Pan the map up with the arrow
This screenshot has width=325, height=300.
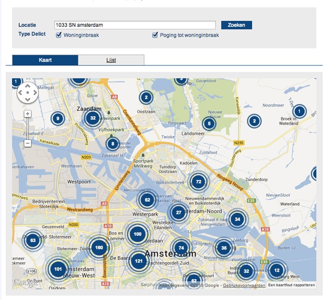(x=28, y=86)
